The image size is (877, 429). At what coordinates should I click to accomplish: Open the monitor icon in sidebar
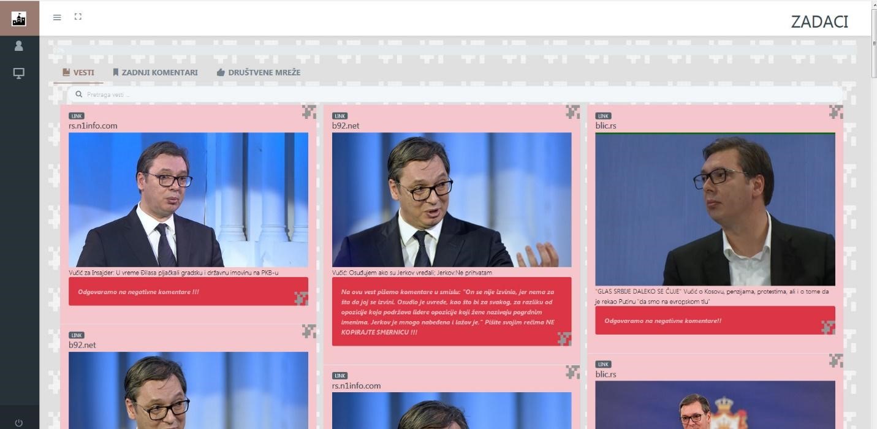19,74
